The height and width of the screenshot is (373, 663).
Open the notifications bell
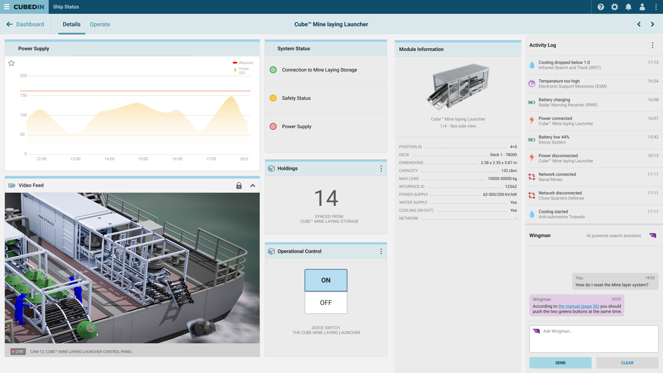pyautogui.click(x=628, y=7)
